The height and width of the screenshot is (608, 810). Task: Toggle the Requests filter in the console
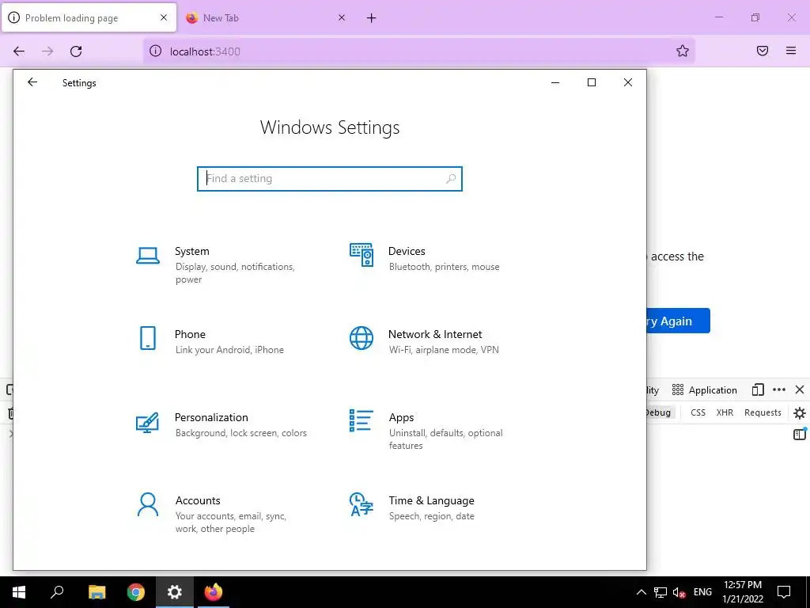coord(763,412)
